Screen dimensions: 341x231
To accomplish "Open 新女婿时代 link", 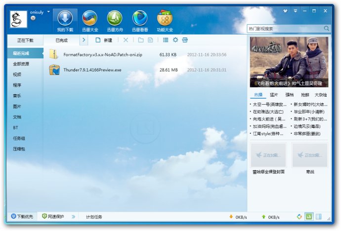I will point(310,105).
